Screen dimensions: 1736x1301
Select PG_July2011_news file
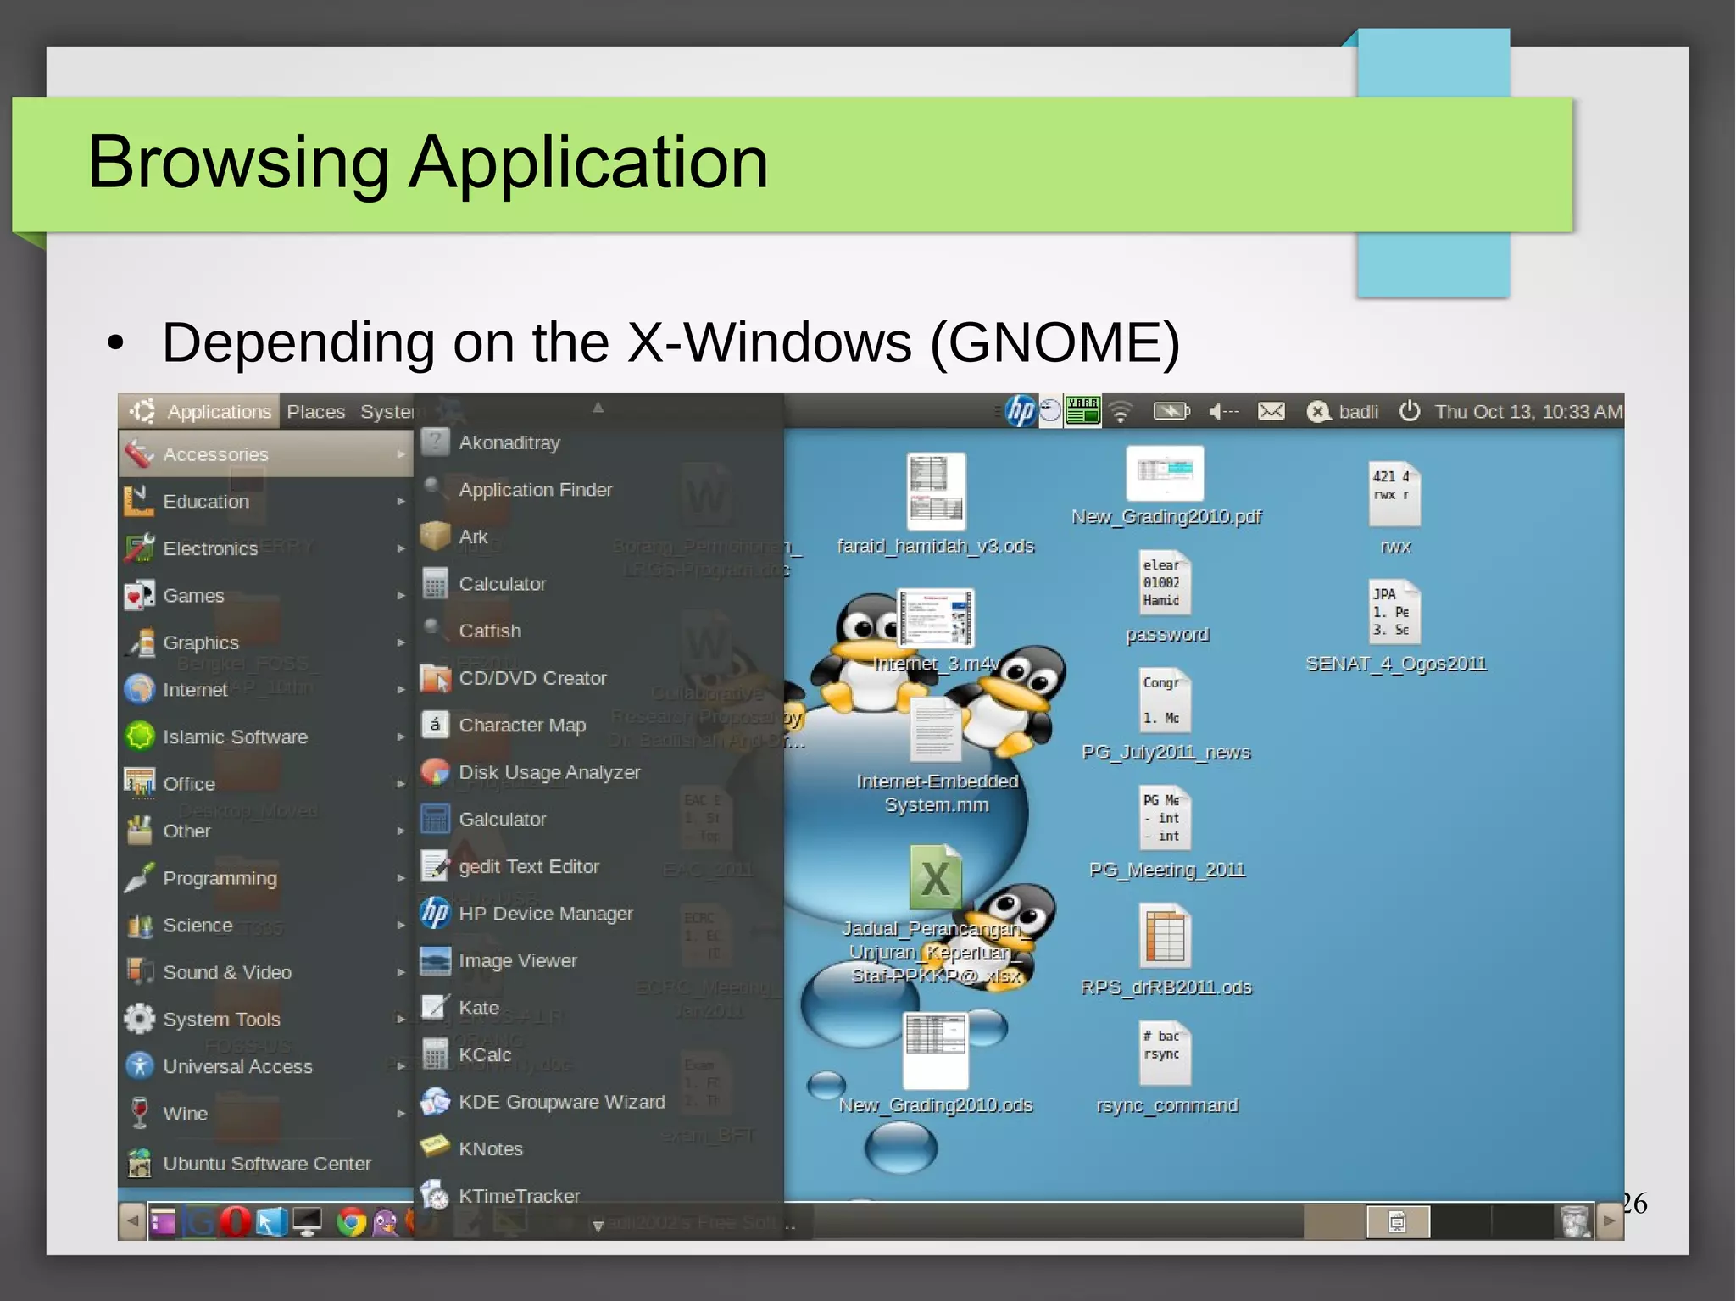(x=1166, y=714)
